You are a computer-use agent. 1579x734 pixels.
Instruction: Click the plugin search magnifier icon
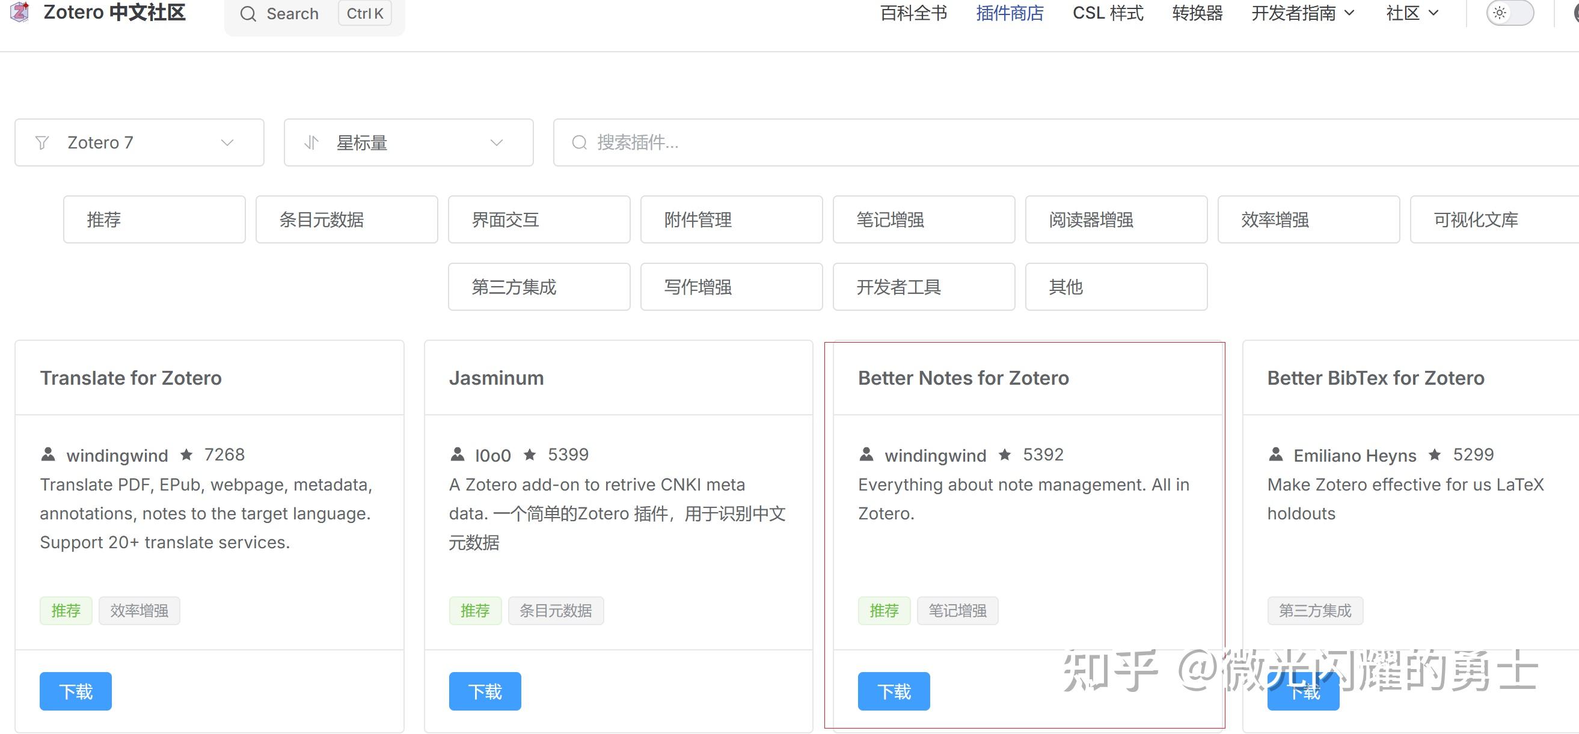click(579, 142)
